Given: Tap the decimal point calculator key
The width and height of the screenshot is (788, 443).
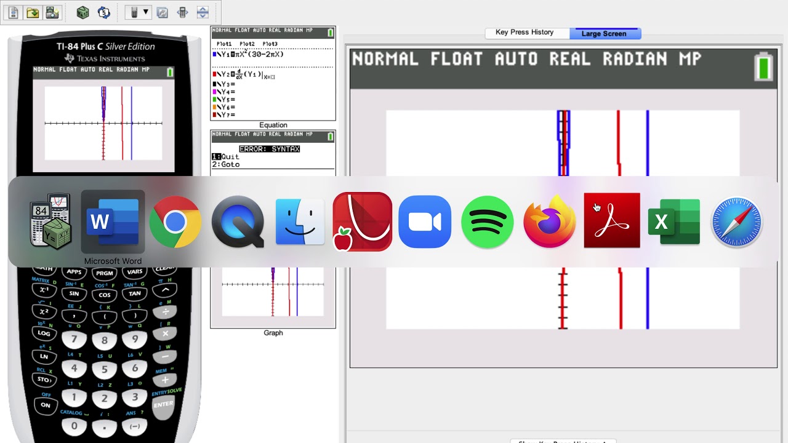Looking at the screenshot, I should coord(105,428).
